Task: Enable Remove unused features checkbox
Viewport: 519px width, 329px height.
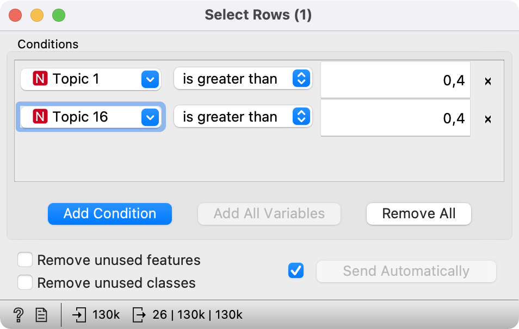Action: pos(25,260)
